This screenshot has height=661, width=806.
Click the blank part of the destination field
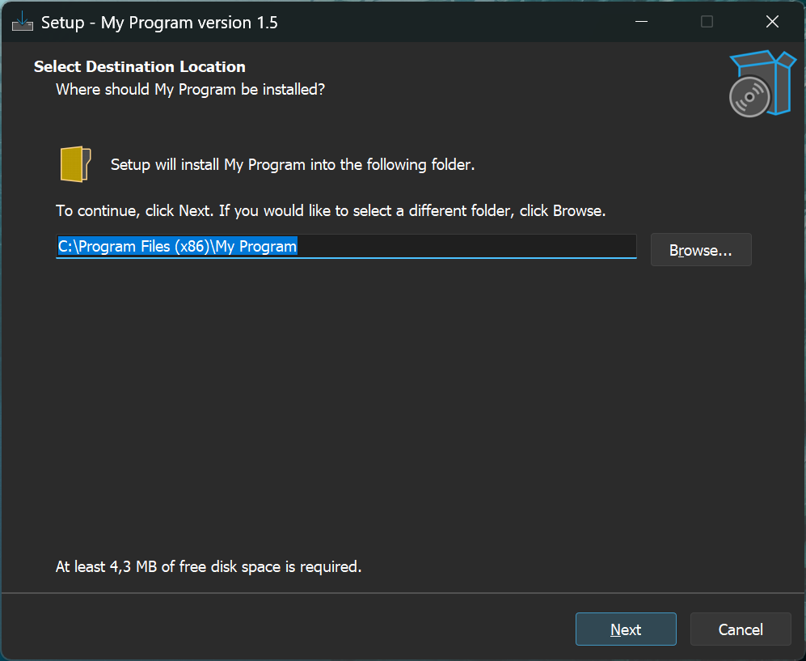click(465, 247)
